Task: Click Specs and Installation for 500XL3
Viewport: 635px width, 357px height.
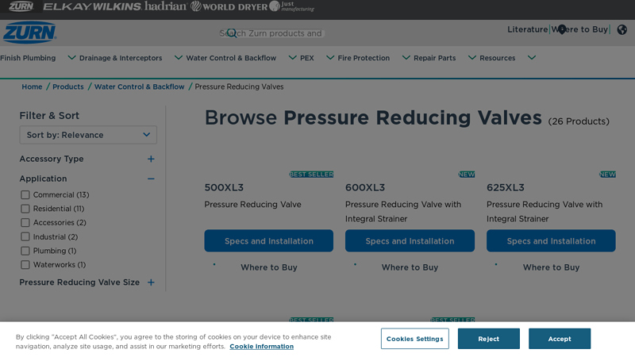Action: click(x=268, y=241)
